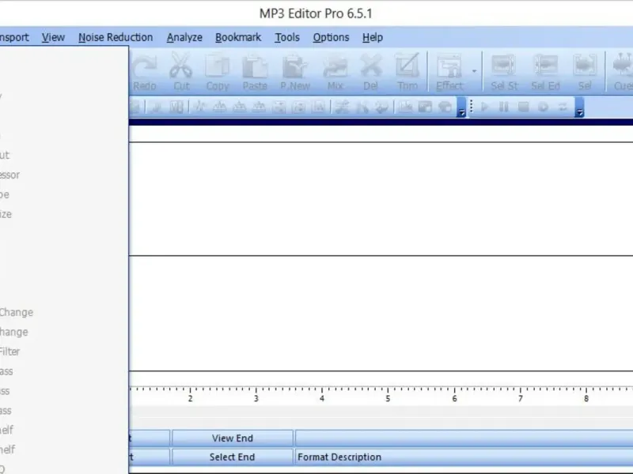Click the View End field header

[x=233, y=438]
